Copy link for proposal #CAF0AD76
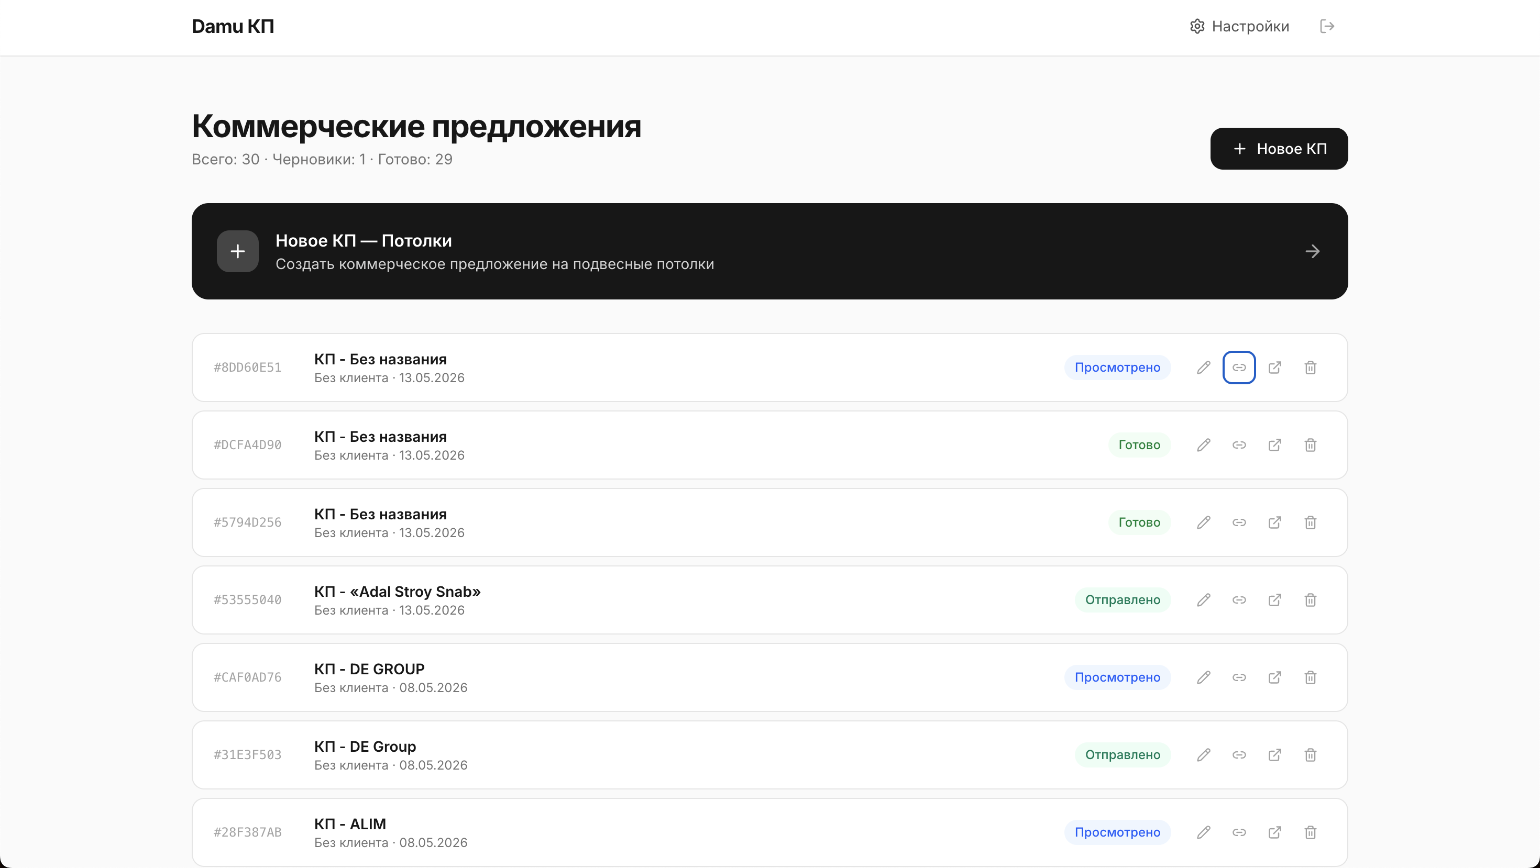Image resolution: width=1540 pixels, height=868 pixels. [x=1239, y=677]
